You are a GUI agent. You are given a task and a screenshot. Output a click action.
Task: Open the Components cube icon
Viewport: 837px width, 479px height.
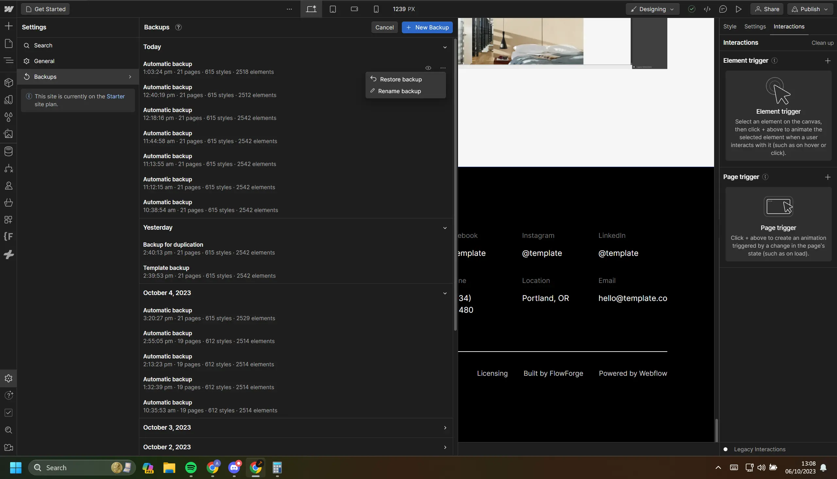tap(9, 82)
